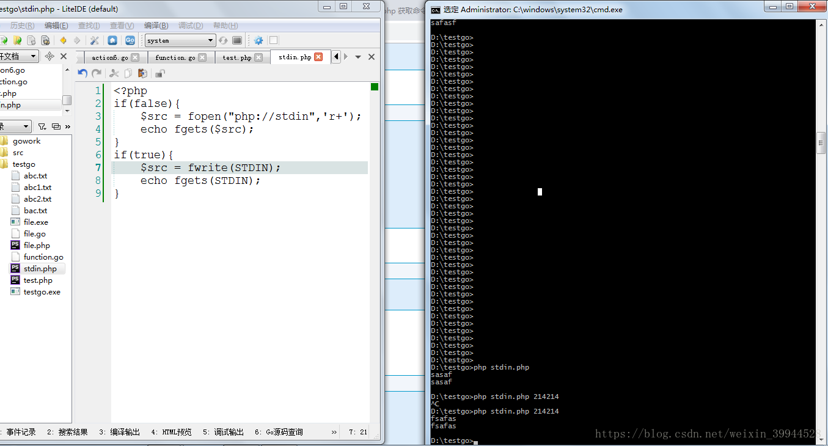Open the 事件记录 bottom panel

pyautogui.click(x=18, y=432)
